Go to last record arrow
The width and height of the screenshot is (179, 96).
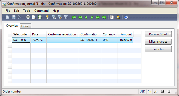click(104, 17)
